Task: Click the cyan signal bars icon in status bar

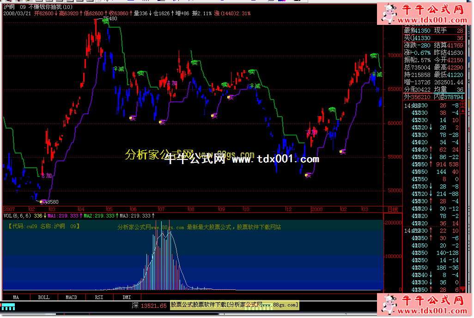Action: tap(8, 306)
